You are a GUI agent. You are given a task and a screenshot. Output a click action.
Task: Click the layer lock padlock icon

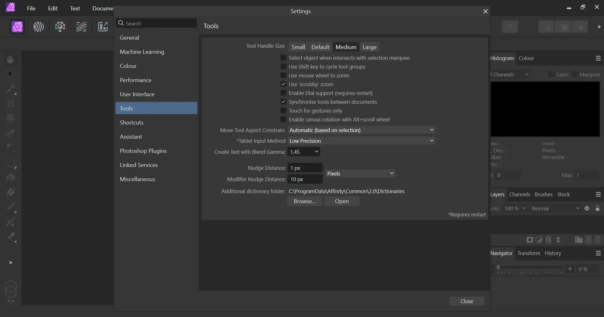coord(597,209)
